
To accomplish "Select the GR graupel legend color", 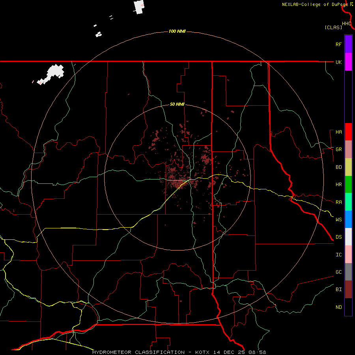I will pos(348,149).
